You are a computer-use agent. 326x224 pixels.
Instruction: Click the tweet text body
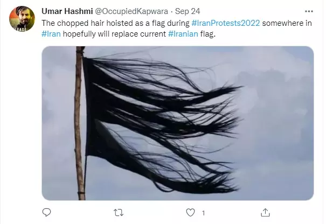pos(177,29)
